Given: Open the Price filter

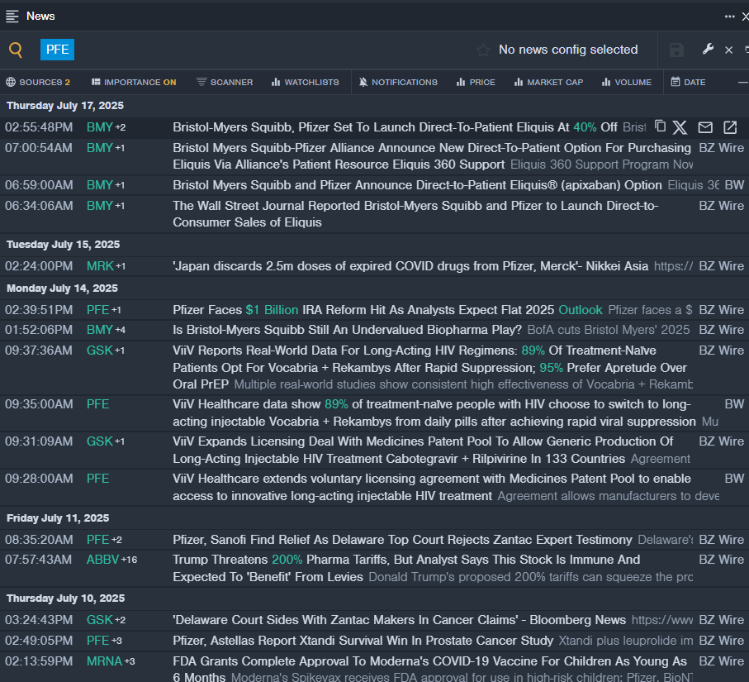Looking at the screenshot, I should [476, 83].
